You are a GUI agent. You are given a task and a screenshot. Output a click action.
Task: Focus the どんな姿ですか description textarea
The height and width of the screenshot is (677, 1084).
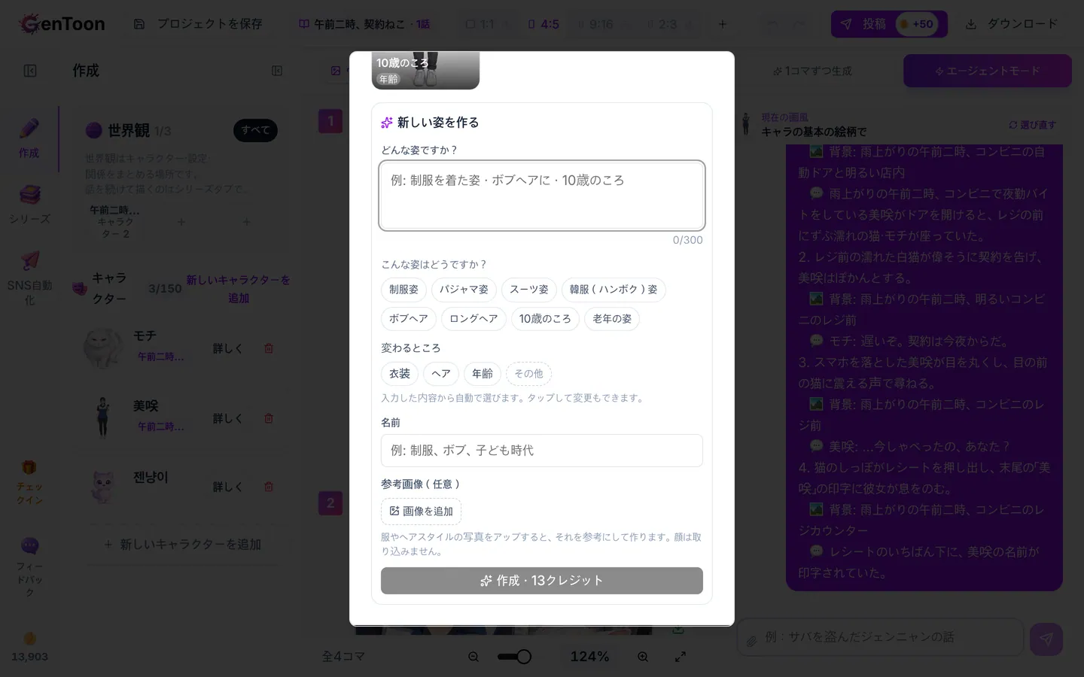pos(542,196)
